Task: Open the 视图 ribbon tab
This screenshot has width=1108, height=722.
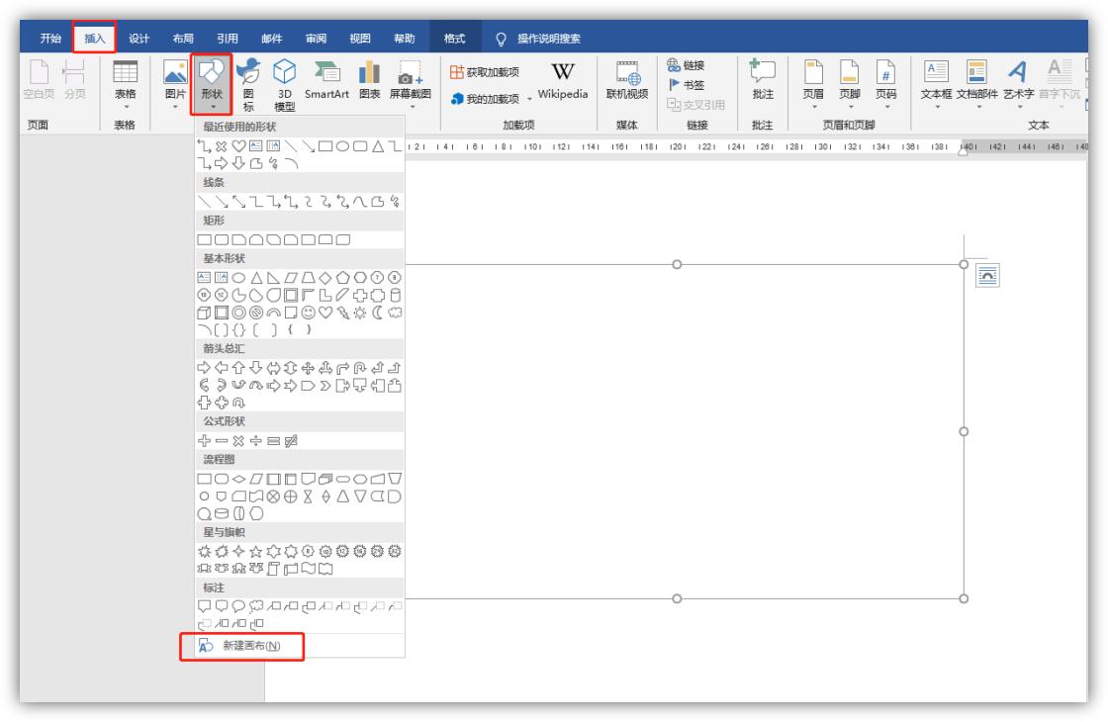Action: click(x=360, y=39)
